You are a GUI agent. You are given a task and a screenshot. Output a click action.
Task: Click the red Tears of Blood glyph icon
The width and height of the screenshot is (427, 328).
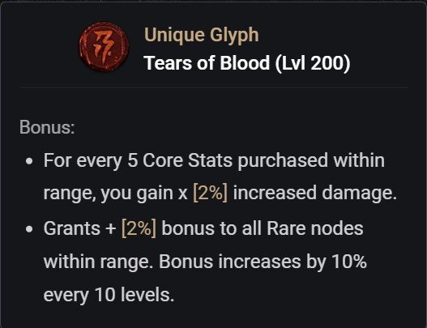pos(104,47)
